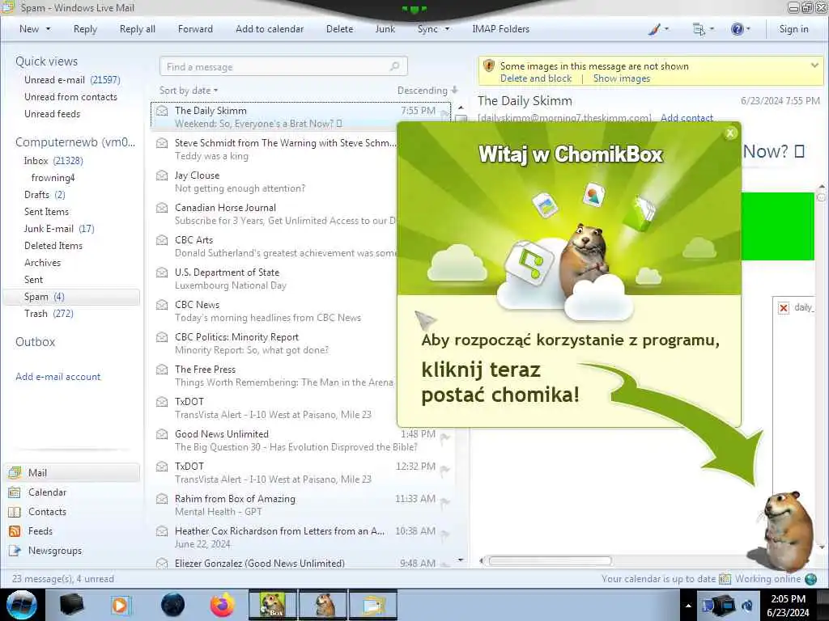Toggle flag on the TxDOT 12:32 PM message
The width and height of the screenshot is (829, 621).
tap(445, 469)
